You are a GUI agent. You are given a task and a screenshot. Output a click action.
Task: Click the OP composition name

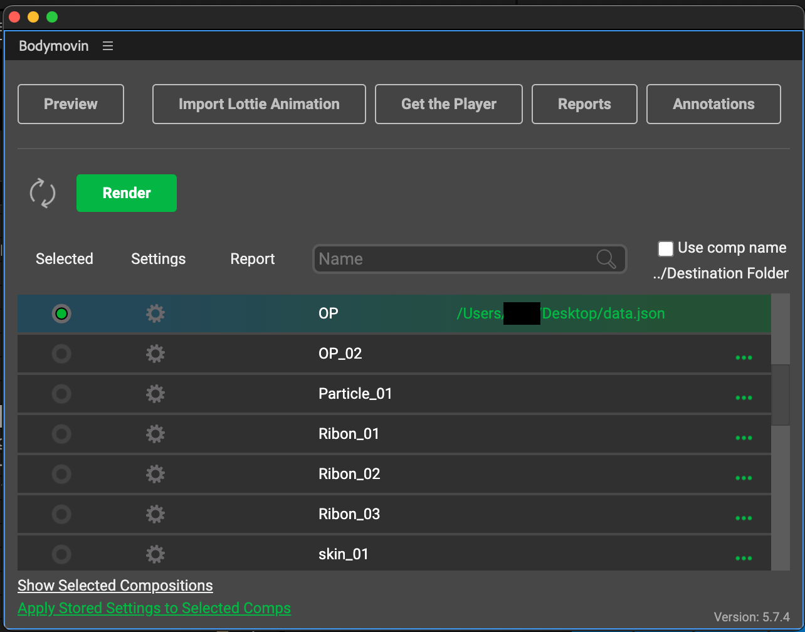pos(329,313)
